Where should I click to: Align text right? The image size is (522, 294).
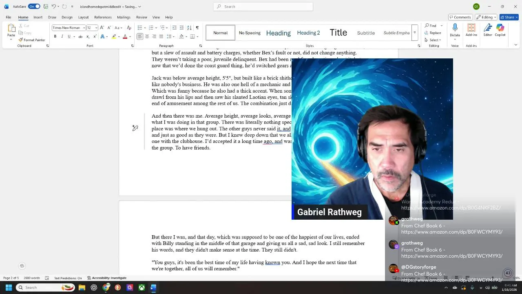point(154,36)
